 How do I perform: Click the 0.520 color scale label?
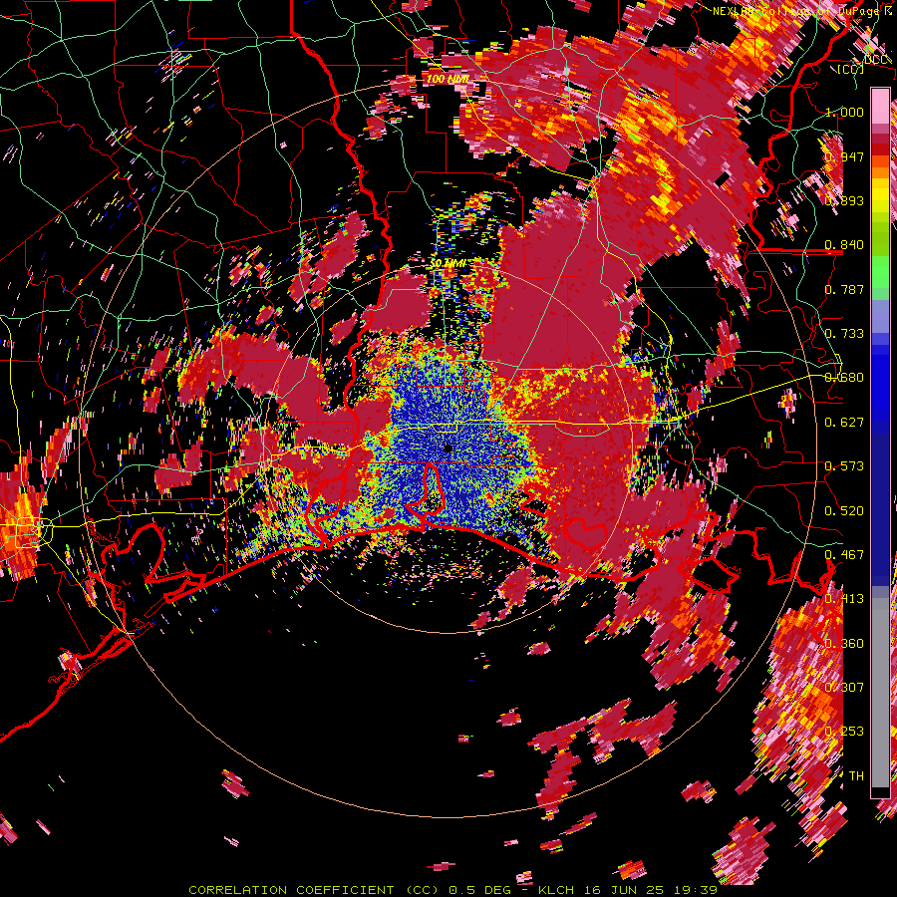844,511
